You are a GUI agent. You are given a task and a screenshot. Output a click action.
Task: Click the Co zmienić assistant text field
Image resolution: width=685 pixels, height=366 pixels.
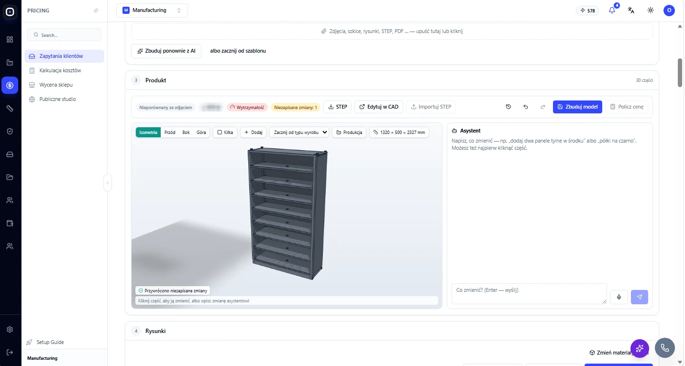pyautogui.click(x=529, y=294)
